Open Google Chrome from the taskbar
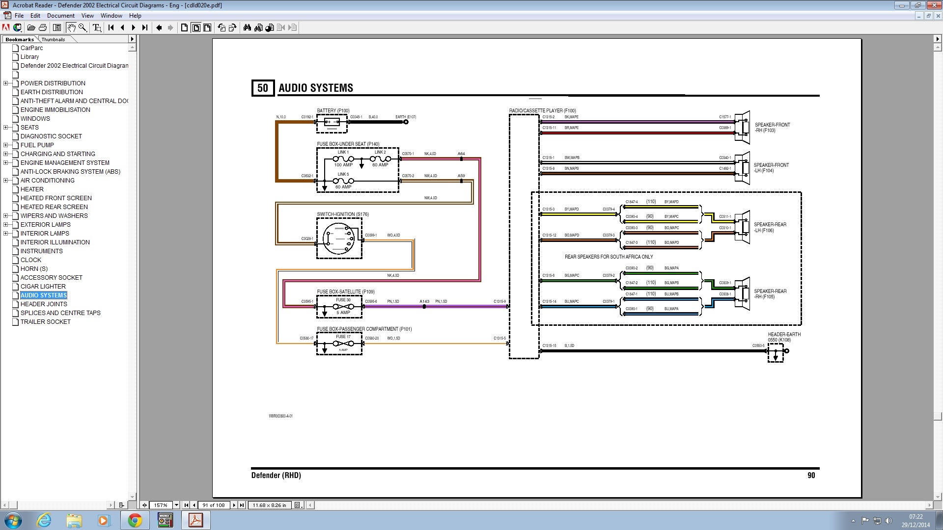943x530 pixels. coord(135,520)
